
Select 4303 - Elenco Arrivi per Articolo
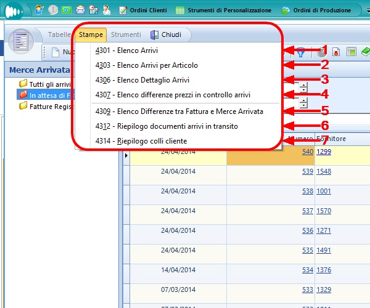(x=149, y=65)
